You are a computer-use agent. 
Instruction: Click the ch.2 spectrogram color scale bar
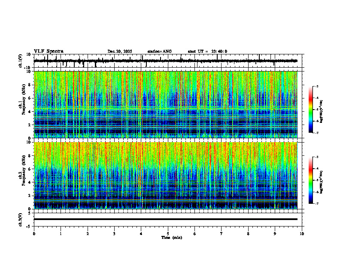click(310, 180)
